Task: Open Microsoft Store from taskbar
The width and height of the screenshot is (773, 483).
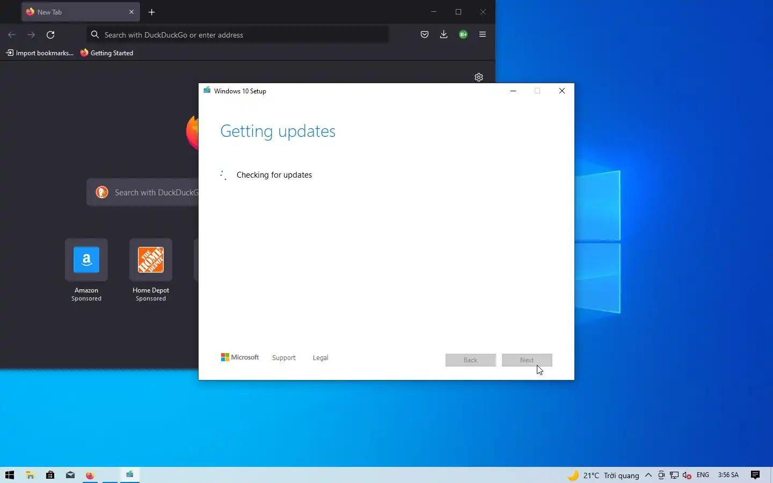Action: point(50,475)
